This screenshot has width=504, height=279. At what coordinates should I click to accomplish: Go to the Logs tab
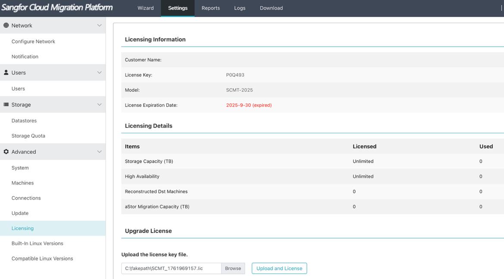(240, 8)
